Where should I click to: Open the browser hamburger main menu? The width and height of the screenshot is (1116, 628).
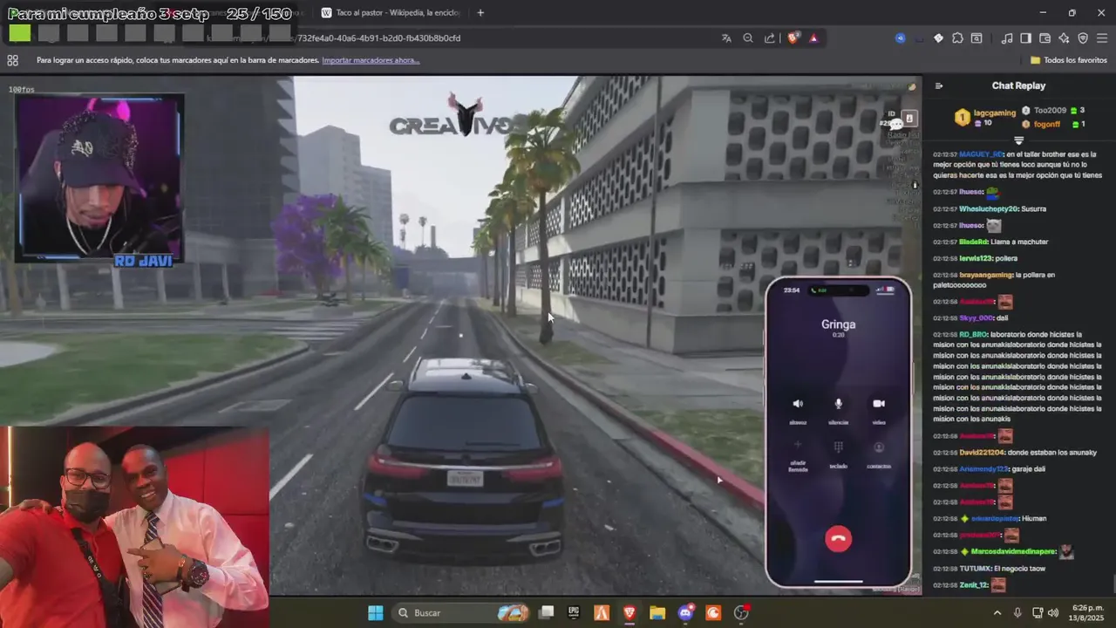(1102, 38)
